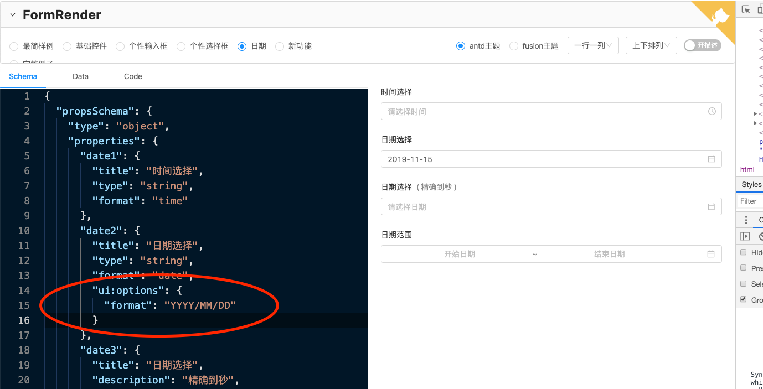Click "date3" key on line 18

tap(101, 350)
